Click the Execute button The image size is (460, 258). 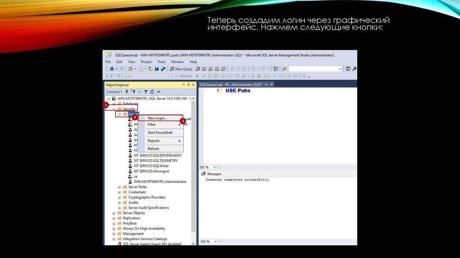[x=183, y=76]
